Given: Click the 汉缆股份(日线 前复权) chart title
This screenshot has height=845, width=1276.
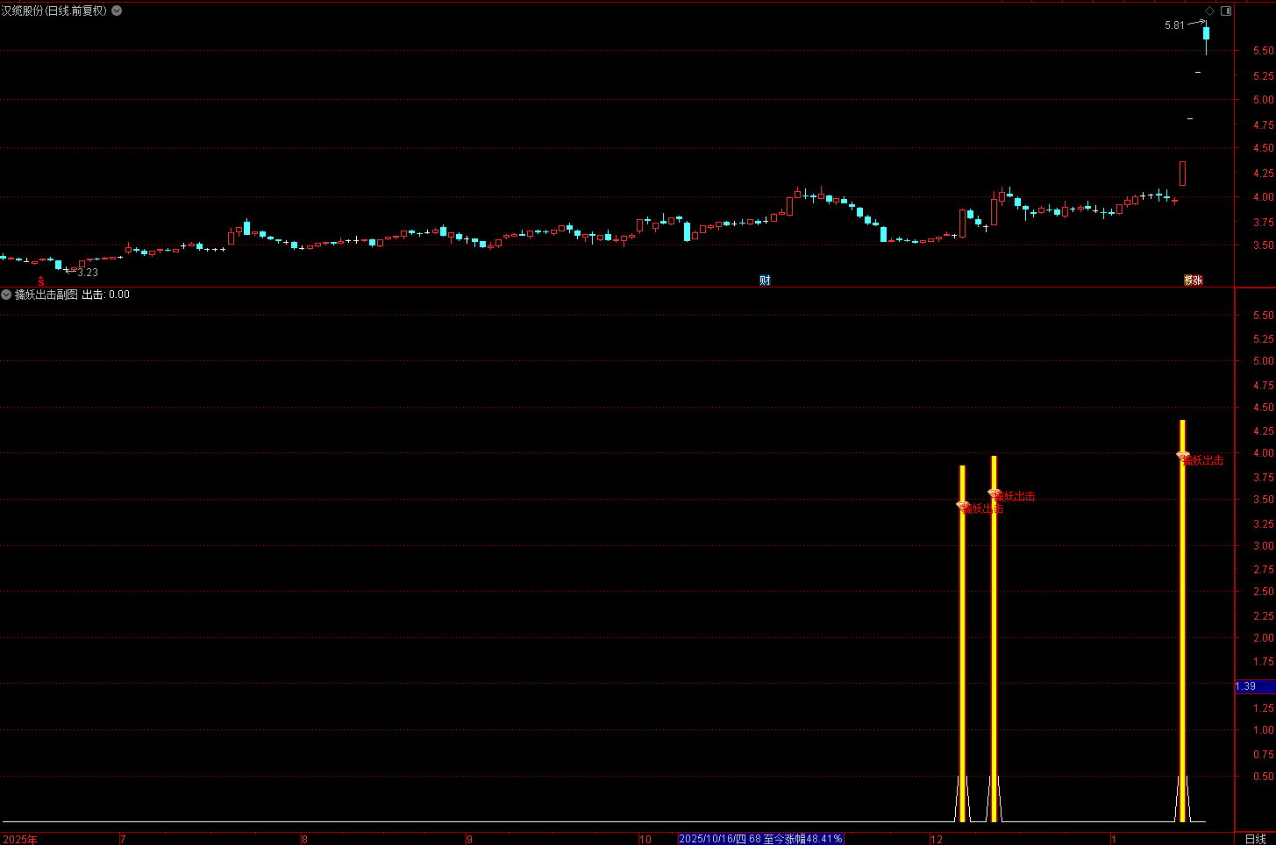Looking at the screenshot, I should (x=53, y=11).
